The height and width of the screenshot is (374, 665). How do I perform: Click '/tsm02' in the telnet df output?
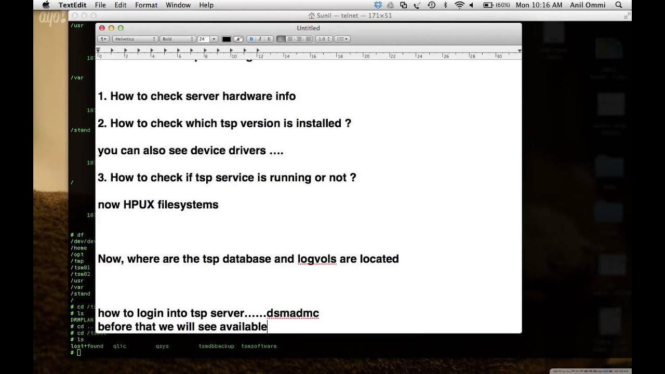[x=81, y=274]
